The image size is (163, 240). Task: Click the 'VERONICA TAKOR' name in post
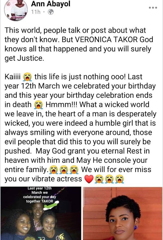[106, 40]
